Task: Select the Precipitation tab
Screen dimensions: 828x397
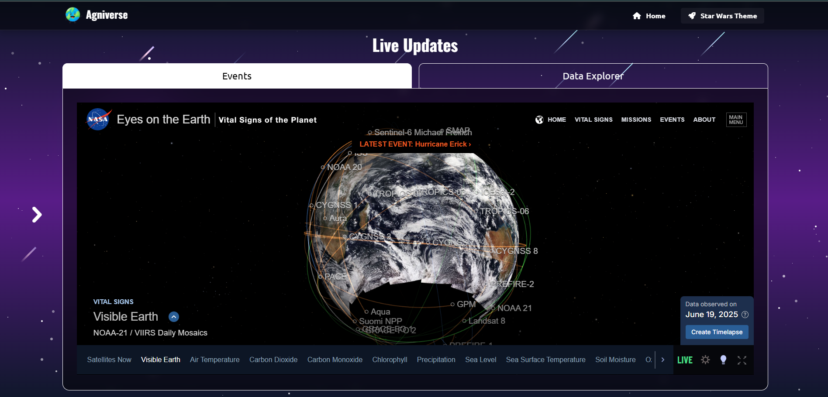Action: pyautogui.click(x=436, y=359)
